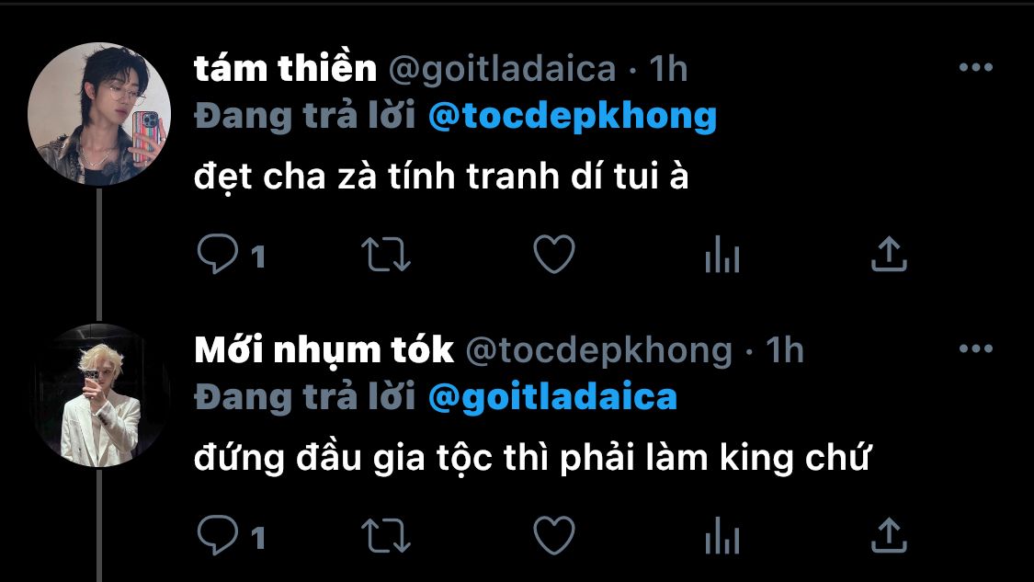View analytics for tám thiền's tweet
The image size is (1034, 582).
point(722,255)
